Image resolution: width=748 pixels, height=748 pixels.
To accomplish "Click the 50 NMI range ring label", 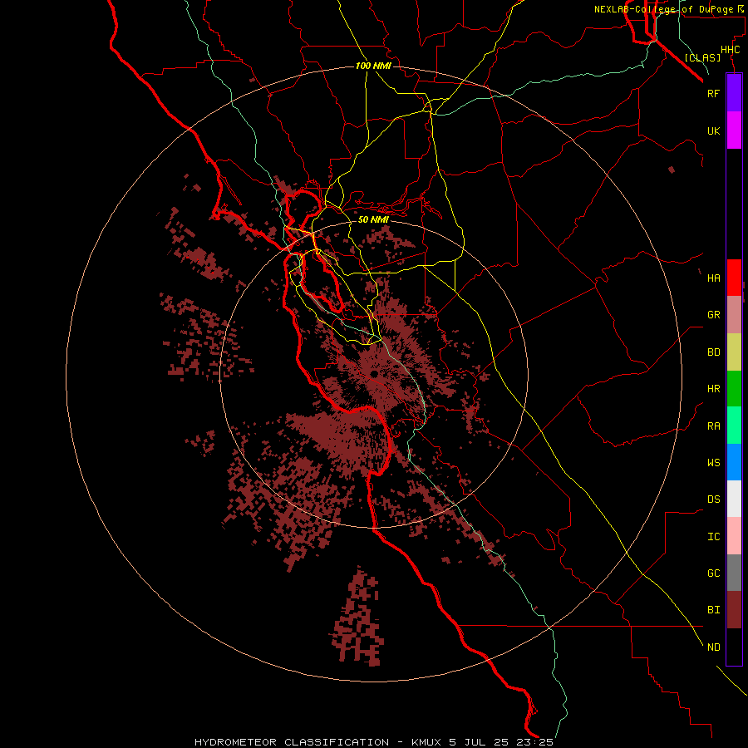I will pyautogui.click(x=373, y=219).
